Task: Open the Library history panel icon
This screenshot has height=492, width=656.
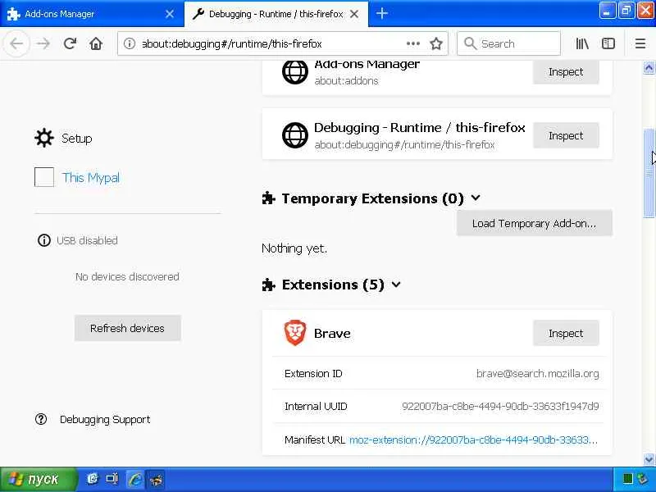Action: [582, 43]
